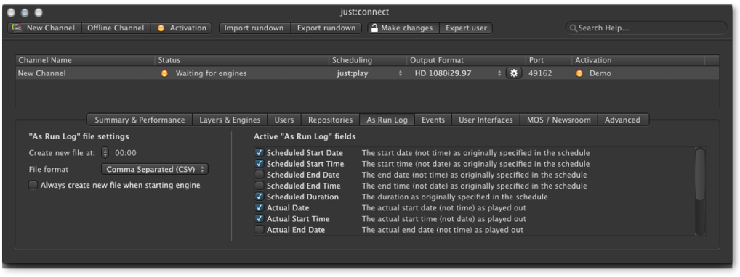Check Scheduled End Date field
Viewport: 740px width, 277px height.
259,175
